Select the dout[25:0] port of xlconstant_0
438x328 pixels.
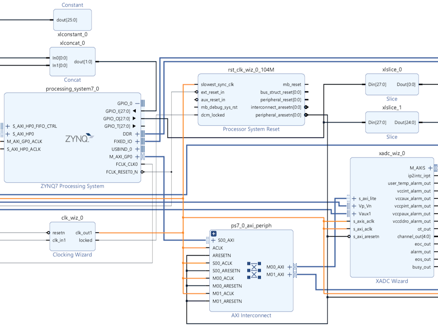click(x=67, y=20)
